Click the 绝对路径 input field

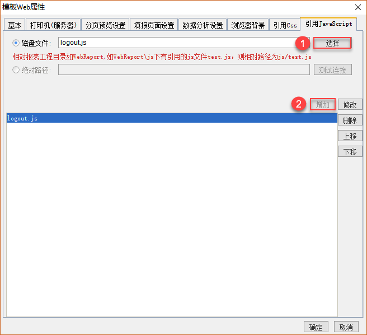pyautogui.click(x=183, y=69)
